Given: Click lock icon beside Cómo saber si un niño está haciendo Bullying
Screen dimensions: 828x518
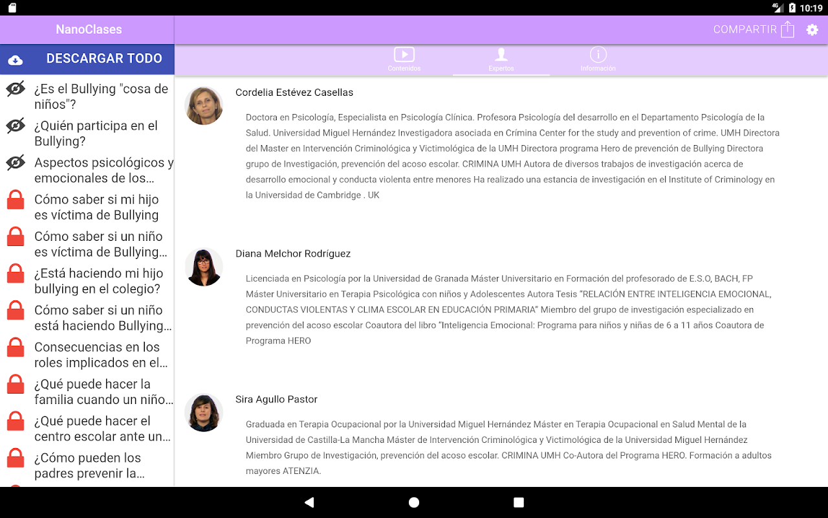Looking at the screenshot, I should click(16, 311).
